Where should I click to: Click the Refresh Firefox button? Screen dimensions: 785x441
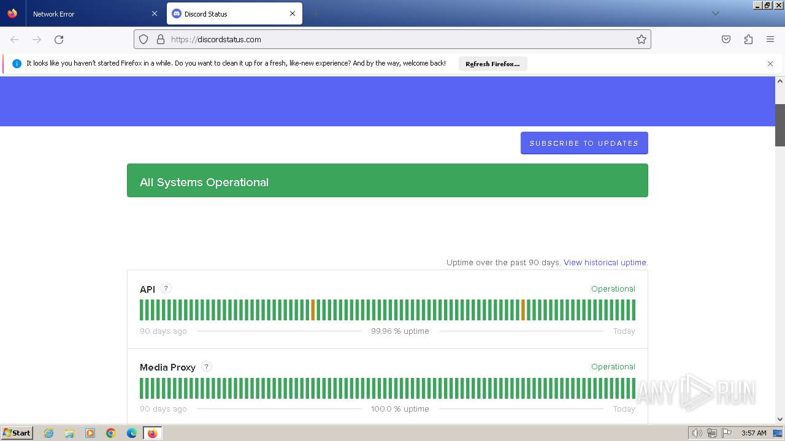(492, 64)
